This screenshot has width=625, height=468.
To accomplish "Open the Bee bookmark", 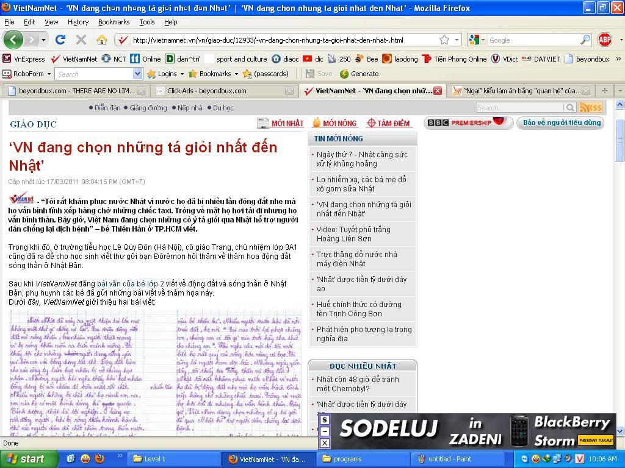I will 366,59.
